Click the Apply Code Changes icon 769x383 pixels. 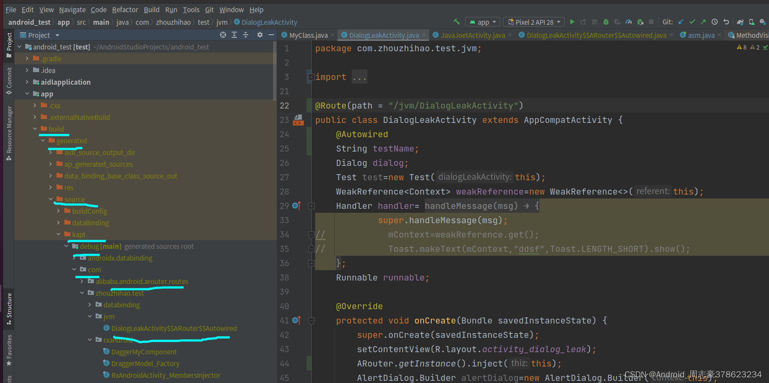click(x=595, y=22)
